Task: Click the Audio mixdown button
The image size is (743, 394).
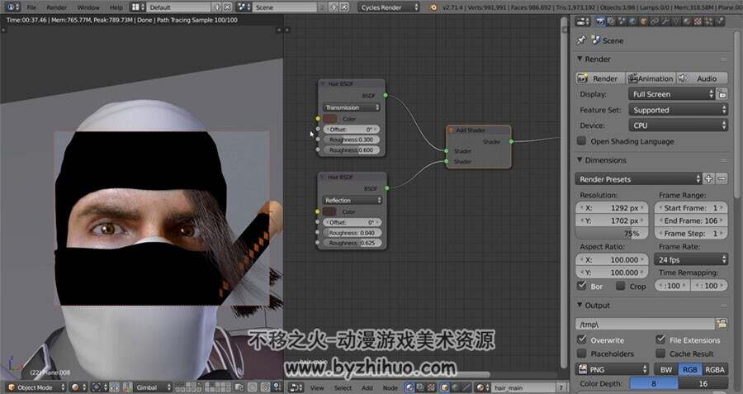Action: (x=703, y=78)
